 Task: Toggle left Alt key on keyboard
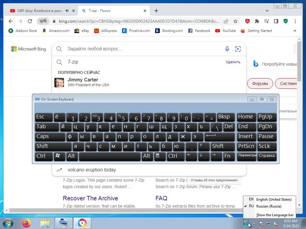[x=72, y=156]
